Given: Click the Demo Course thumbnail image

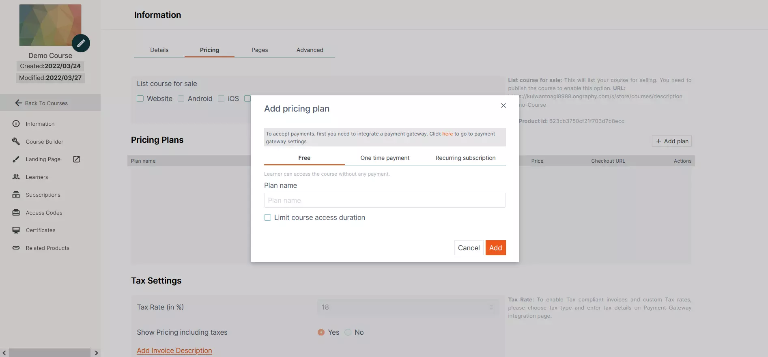Looking at the screenshot, I should point(50,25).
